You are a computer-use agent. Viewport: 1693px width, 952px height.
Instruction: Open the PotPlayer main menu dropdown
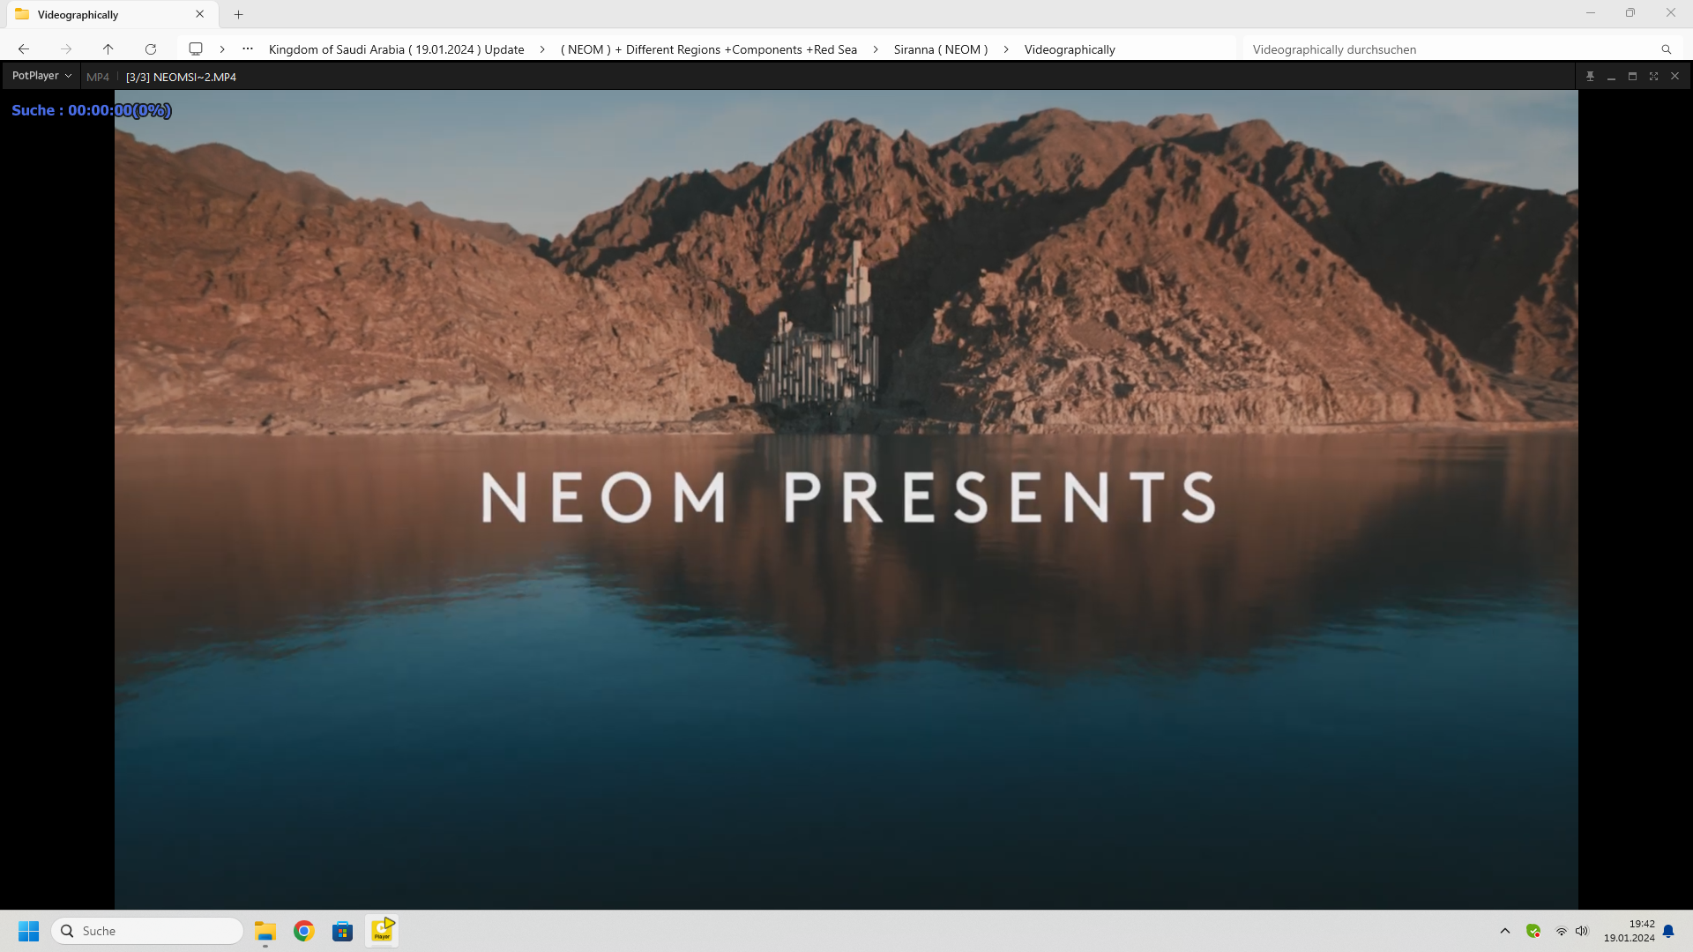(41, 77)
